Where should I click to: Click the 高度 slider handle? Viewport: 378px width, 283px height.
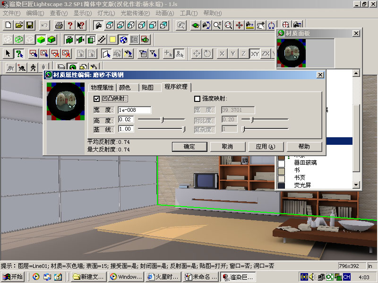tap(162, 120)
